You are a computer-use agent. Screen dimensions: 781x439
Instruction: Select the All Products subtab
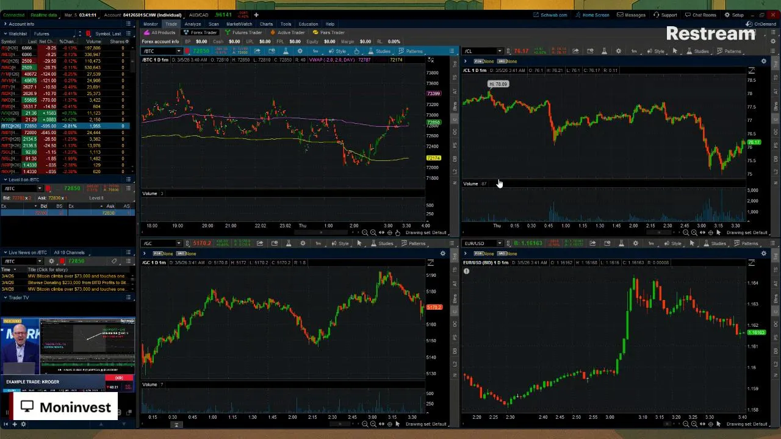point(160,32)
